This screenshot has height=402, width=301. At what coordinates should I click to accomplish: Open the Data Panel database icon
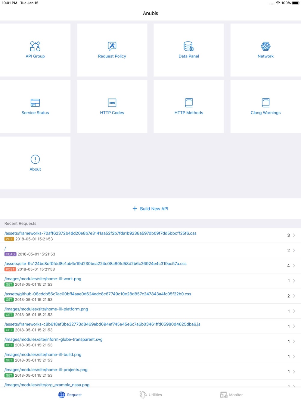click(x=189, y=46)
